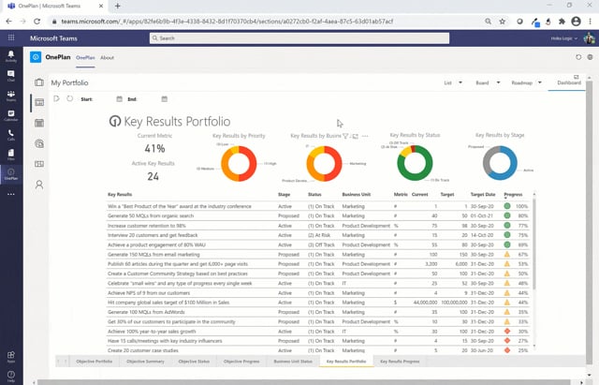599x385 pixels.
Task: Switch to Objective Portfolio report tab
Action: (94, 362)
